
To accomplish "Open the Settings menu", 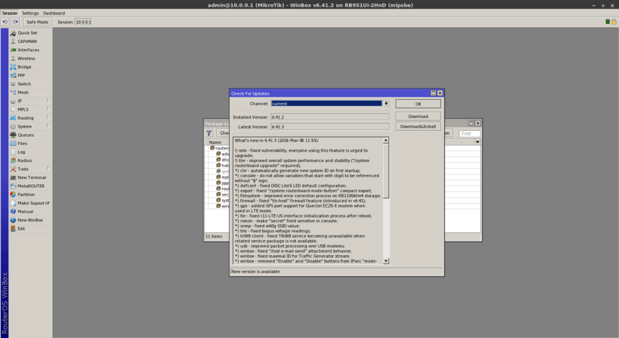I will [x=30, y=13].
